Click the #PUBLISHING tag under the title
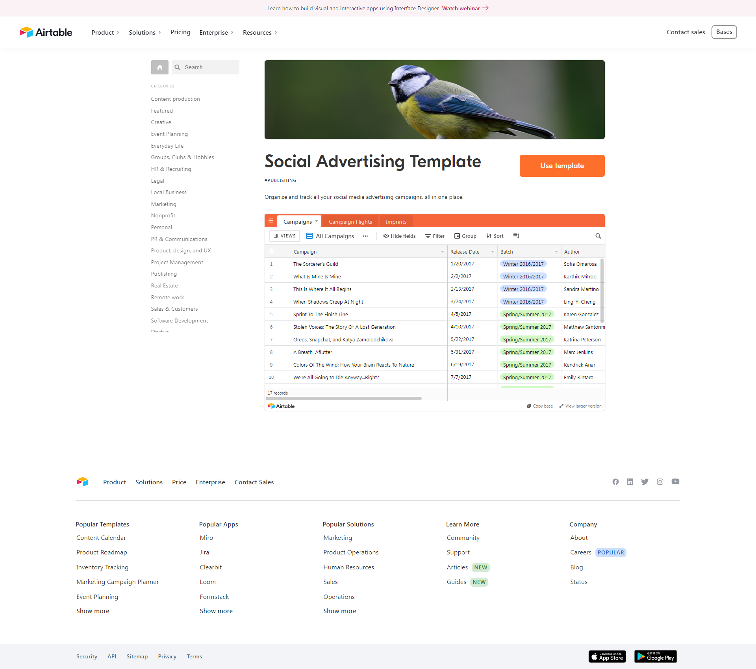The height and width of the screenshot is (669, 756). pos(280,180)
